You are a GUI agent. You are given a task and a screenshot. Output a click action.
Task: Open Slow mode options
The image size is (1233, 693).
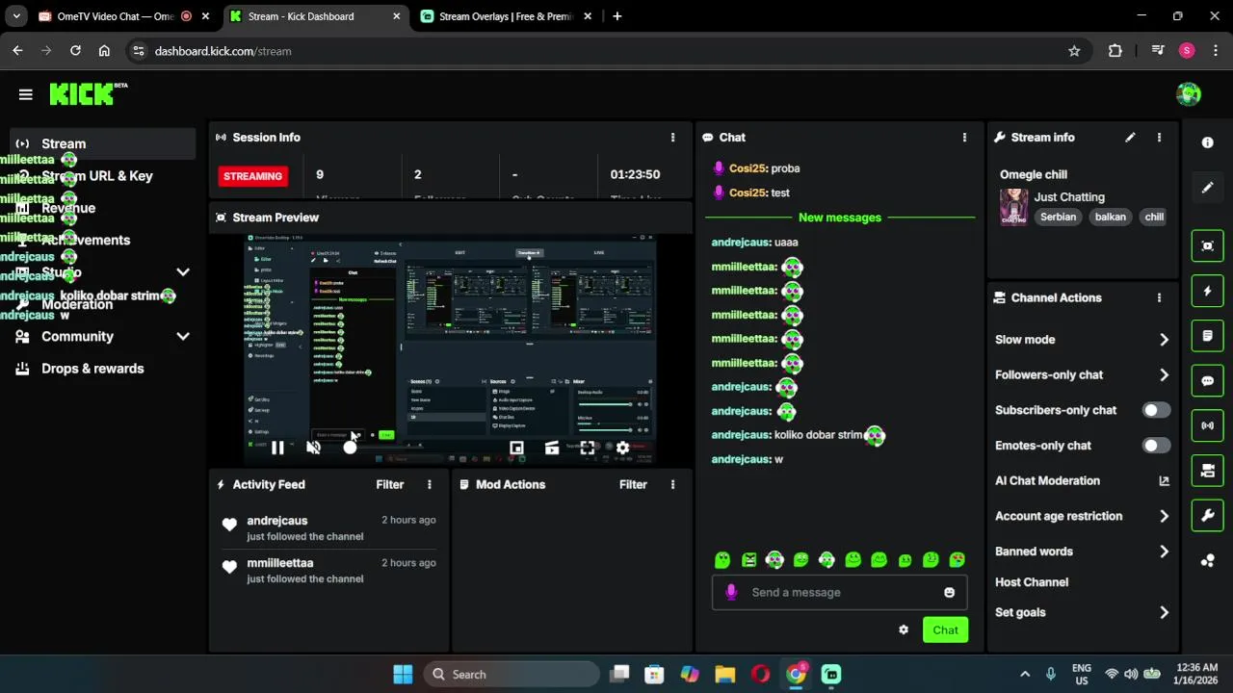(1081, 340)
